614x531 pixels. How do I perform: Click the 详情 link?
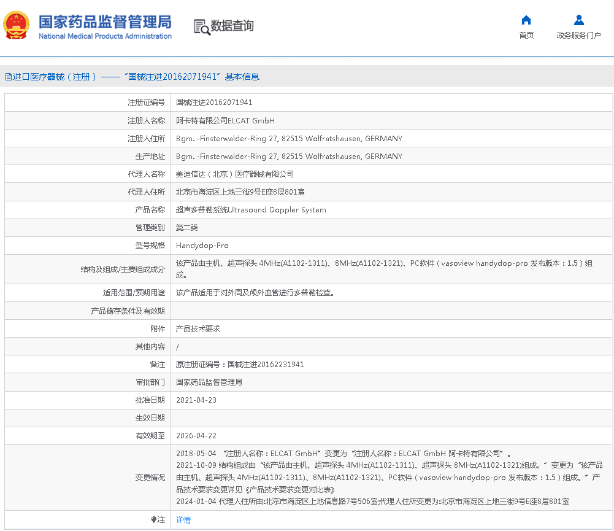coord(183,520)
